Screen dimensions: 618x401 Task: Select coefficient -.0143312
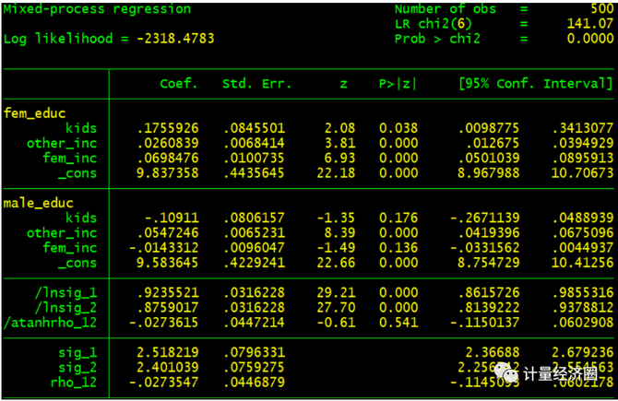click(164, 248)
